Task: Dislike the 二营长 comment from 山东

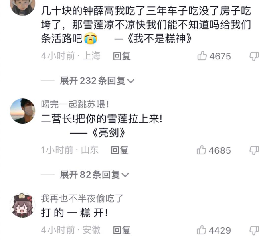Action: pos(254,150)
